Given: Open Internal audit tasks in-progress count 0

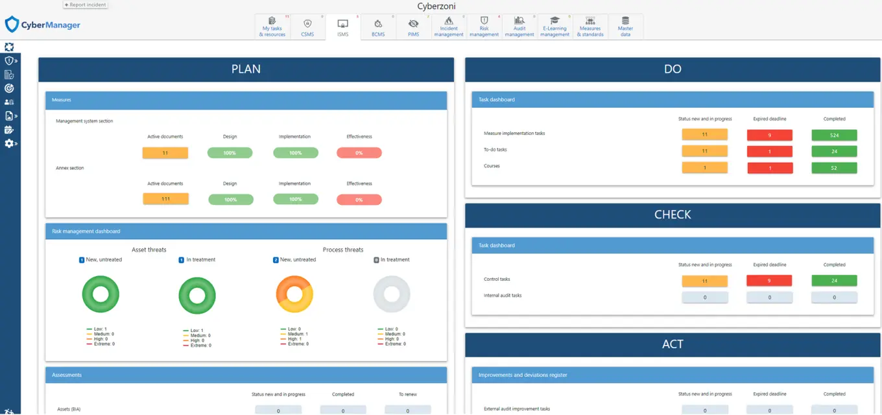Looking at the screenshot, I should [705, 297].
